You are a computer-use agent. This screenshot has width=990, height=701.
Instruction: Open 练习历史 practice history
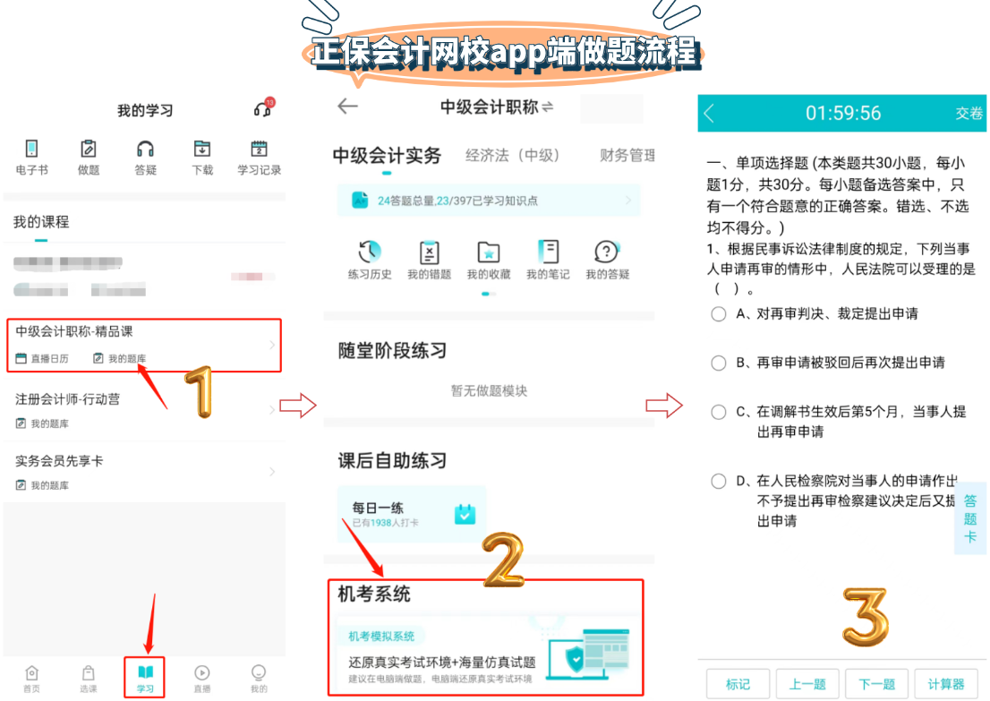click(370, 260)
